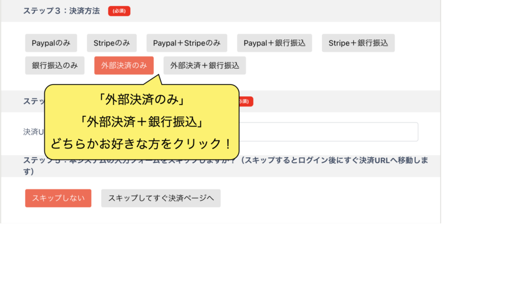Click the ステップ3：決済方法 heading
Image resolution: width=525 pixels, height=295 pixels.
coord(62,11)
